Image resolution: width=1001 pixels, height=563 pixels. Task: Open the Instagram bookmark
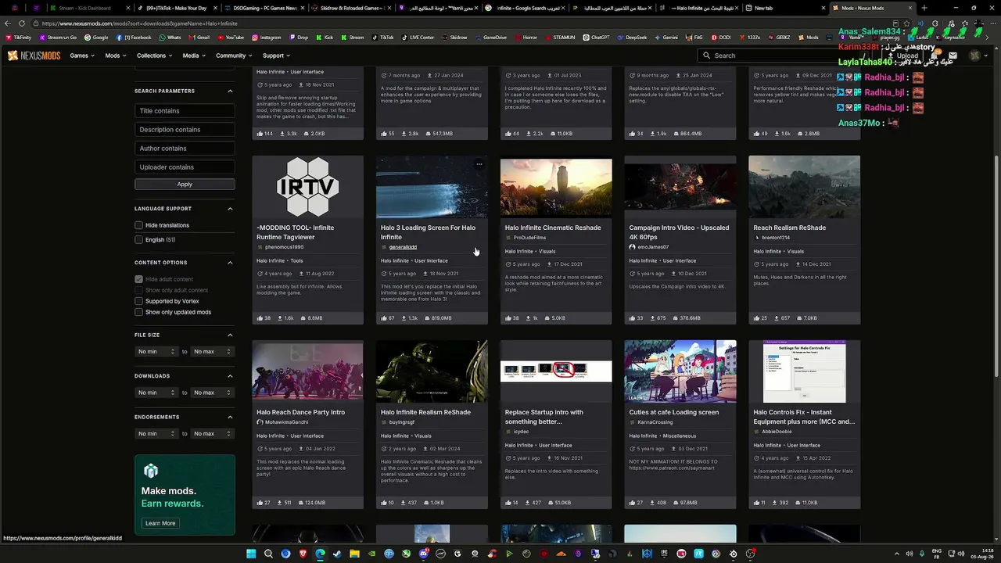[x=266, y=38]
